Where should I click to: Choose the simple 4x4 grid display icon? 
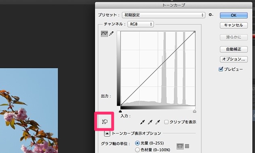pos(180,146)
